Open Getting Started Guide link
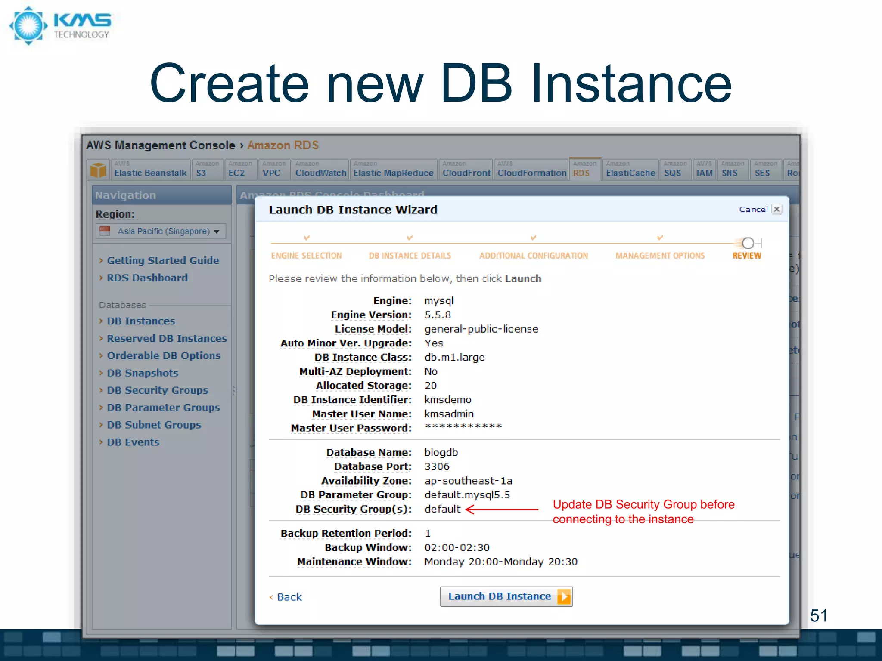Image resolution: width=882 pixels, height=661 pixels. tap(163, 260)
